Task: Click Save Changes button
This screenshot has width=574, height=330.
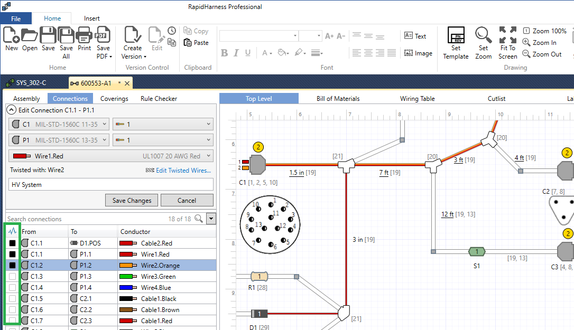Action: (132, 201)
